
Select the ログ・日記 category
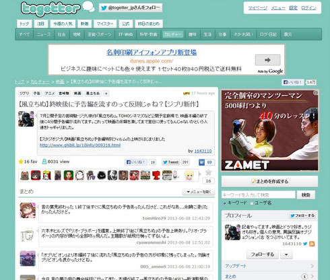[268, 34]
